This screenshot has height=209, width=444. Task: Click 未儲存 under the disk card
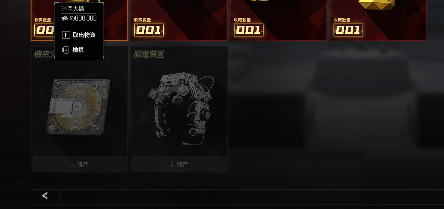(x=79, y=165)
